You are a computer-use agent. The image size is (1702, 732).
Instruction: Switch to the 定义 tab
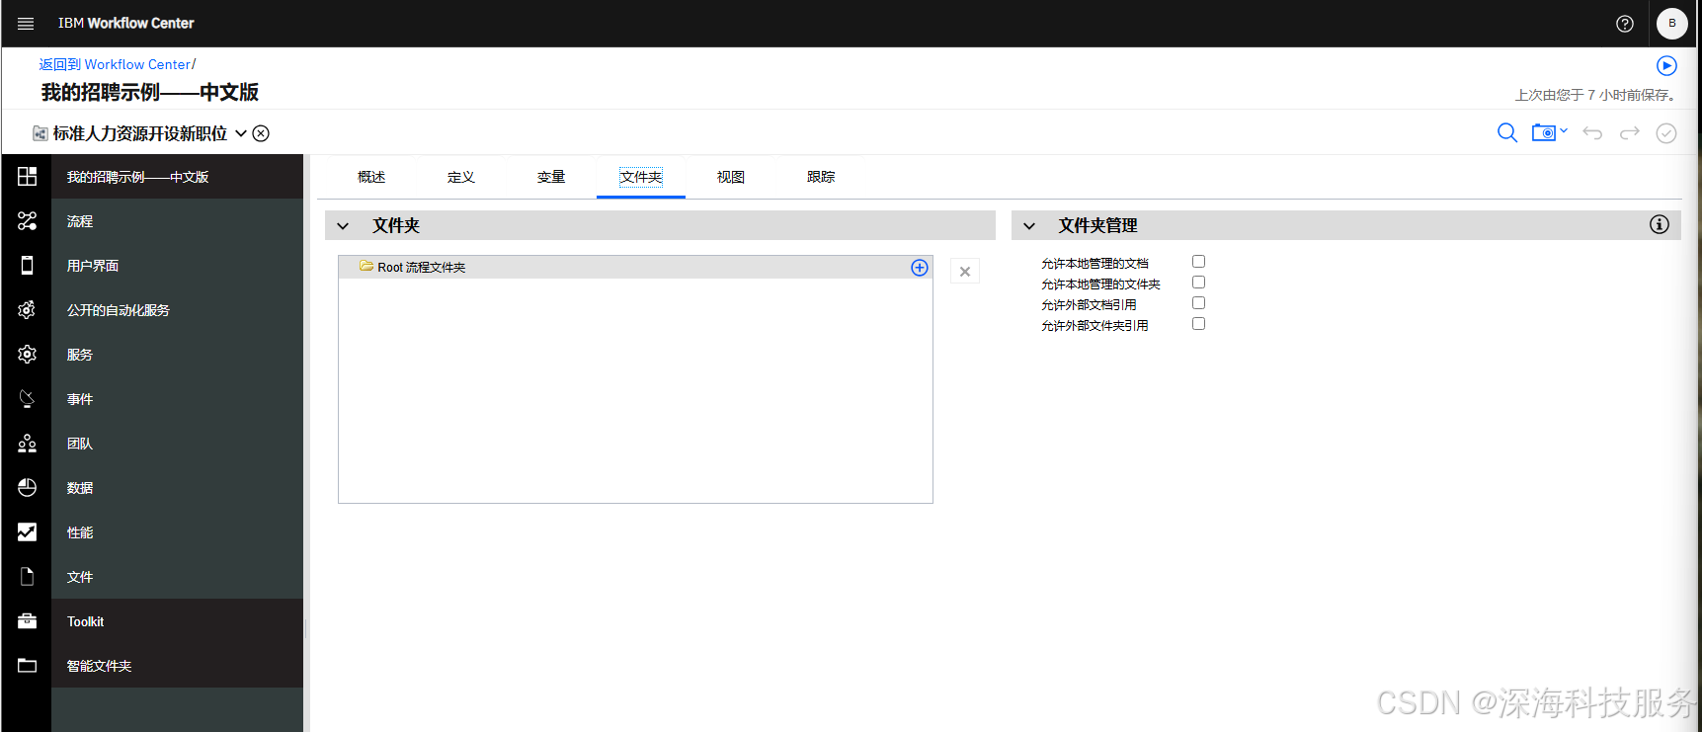pos(461,177)
